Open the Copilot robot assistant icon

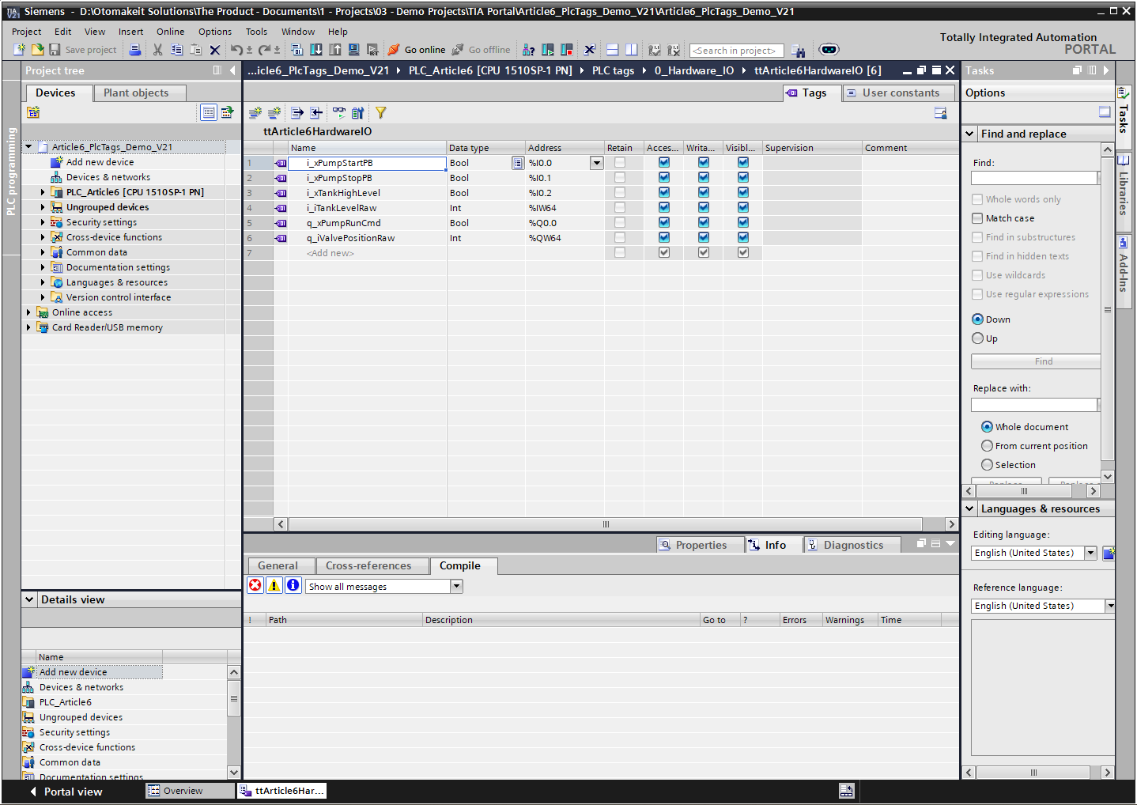[x=829, y=50]
